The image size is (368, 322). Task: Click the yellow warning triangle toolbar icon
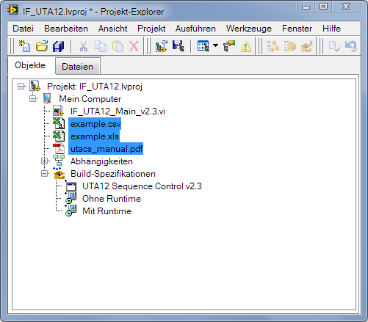[x=245, y=46]
